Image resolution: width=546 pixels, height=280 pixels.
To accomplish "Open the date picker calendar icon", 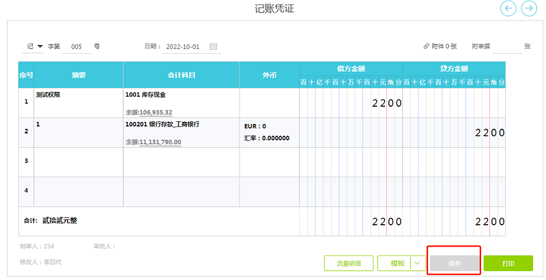I will point(213,46).
